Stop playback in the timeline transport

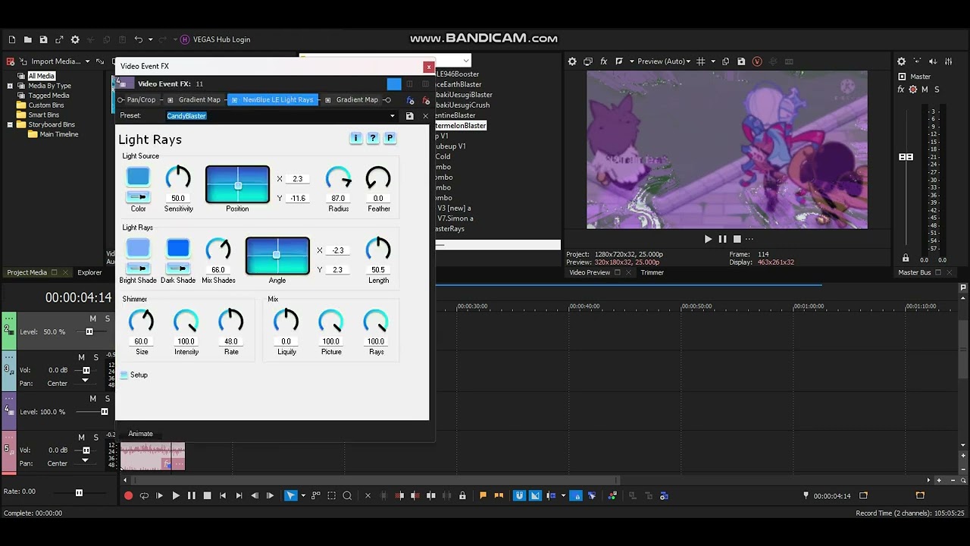[207, 496]
